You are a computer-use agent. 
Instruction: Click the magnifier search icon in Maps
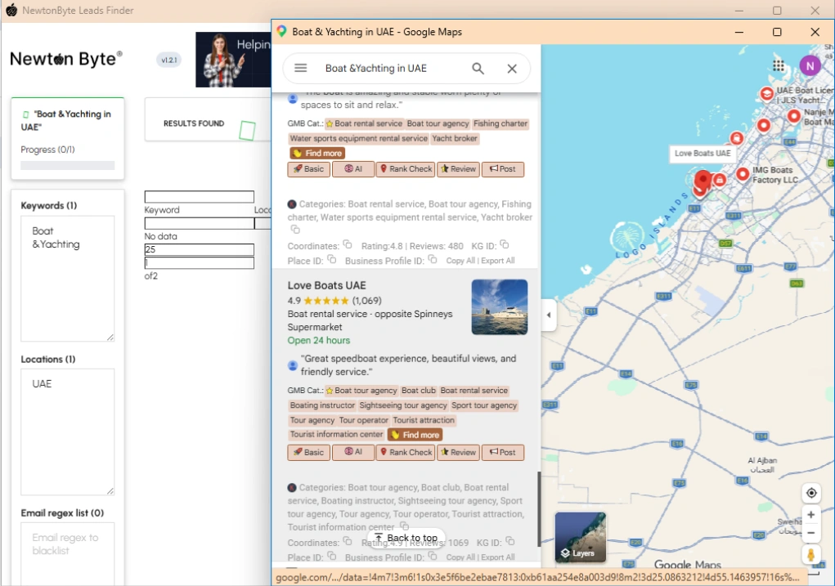pos(478,68)
